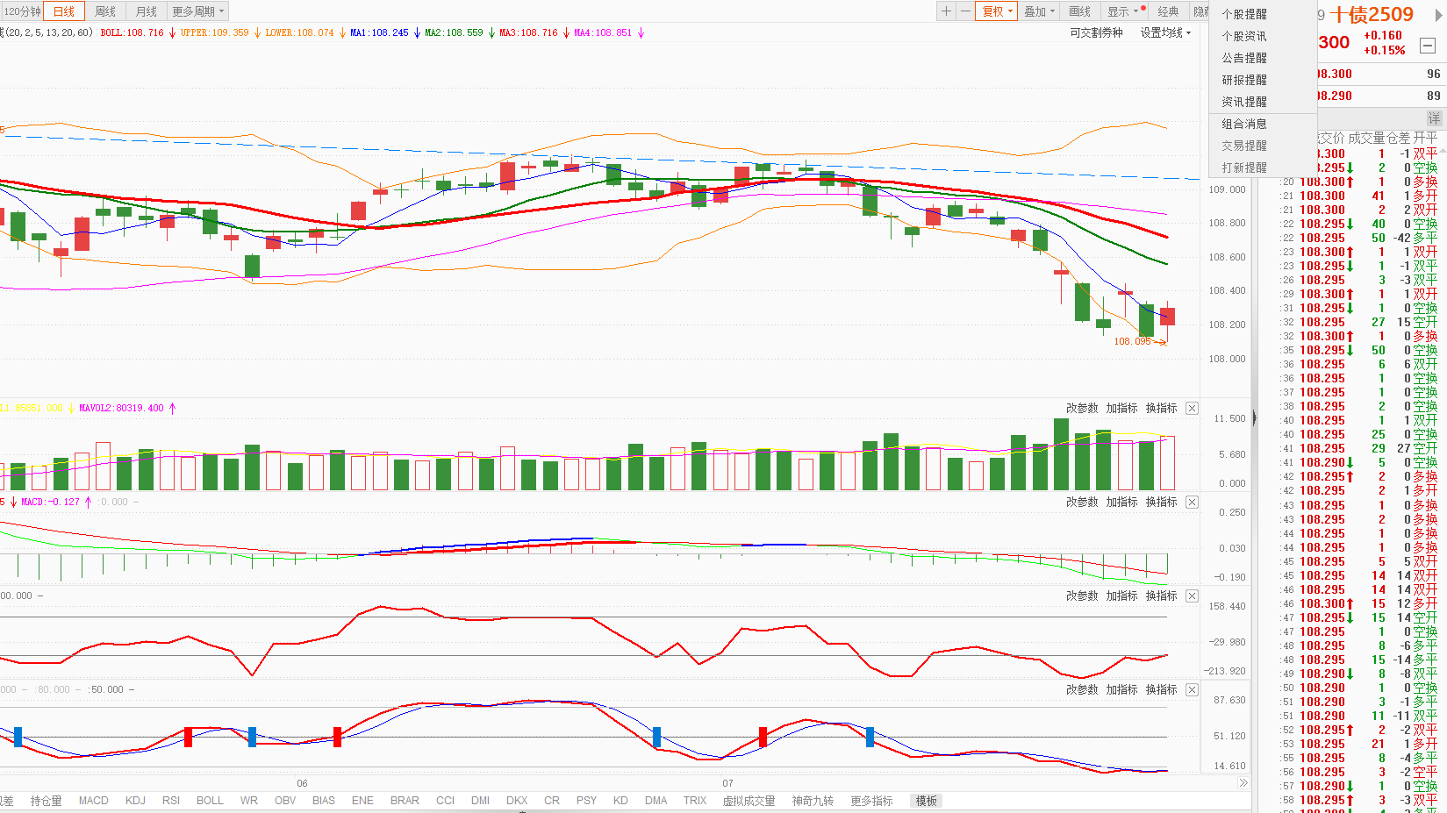The image size is (1447, 813).
Task: Switch to the 120分钟 chart tab
Action: tap(21, 11)
